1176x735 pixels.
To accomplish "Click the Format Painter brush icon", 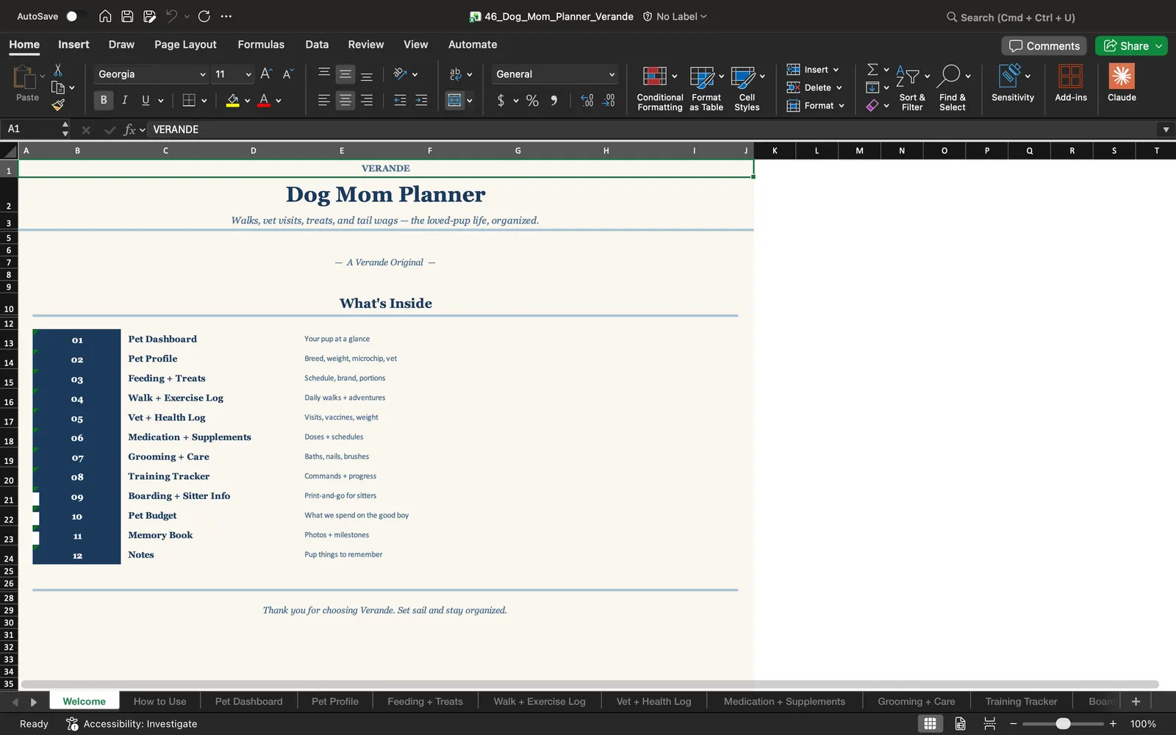I will 58,105.
